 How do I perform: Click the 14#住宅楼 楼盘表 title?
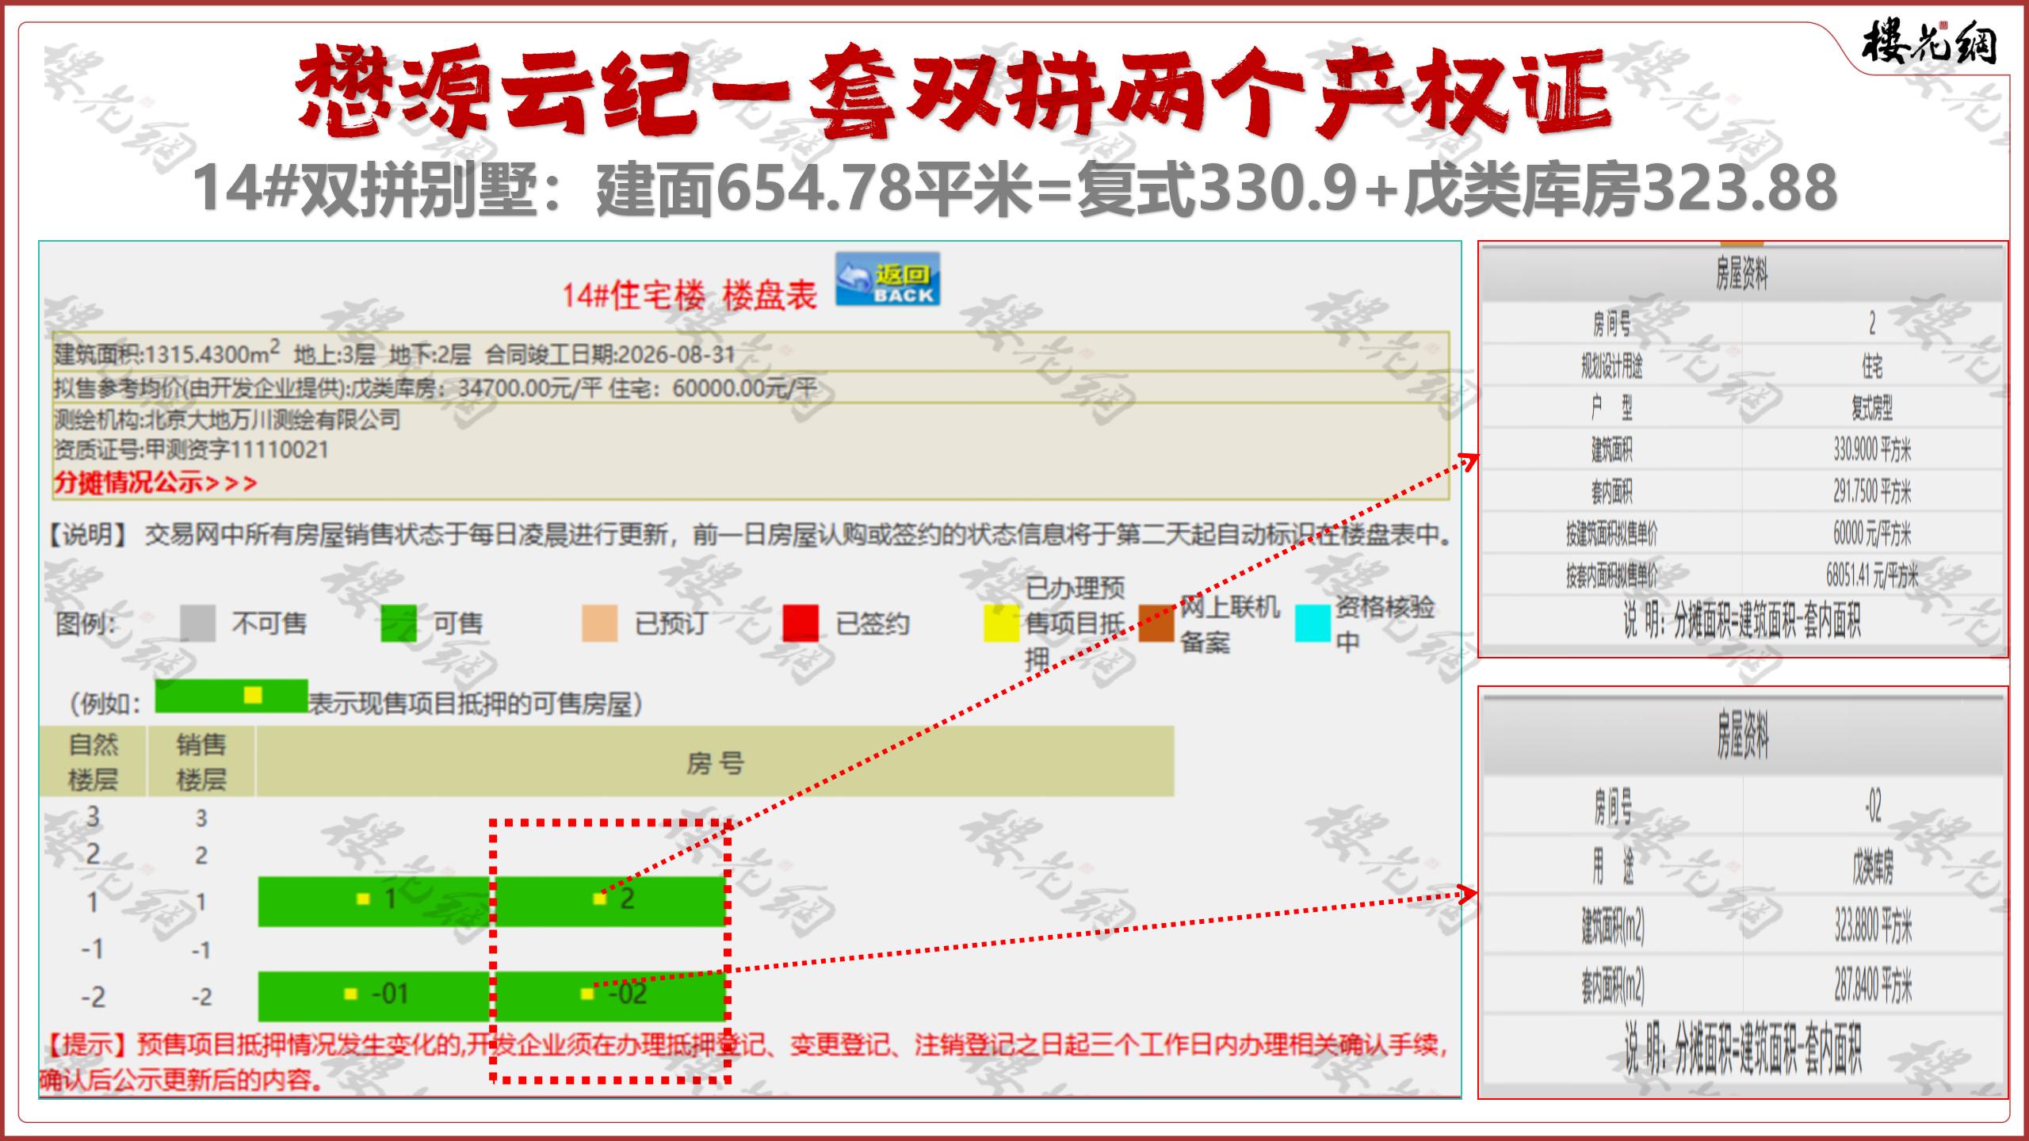point(690,296)
